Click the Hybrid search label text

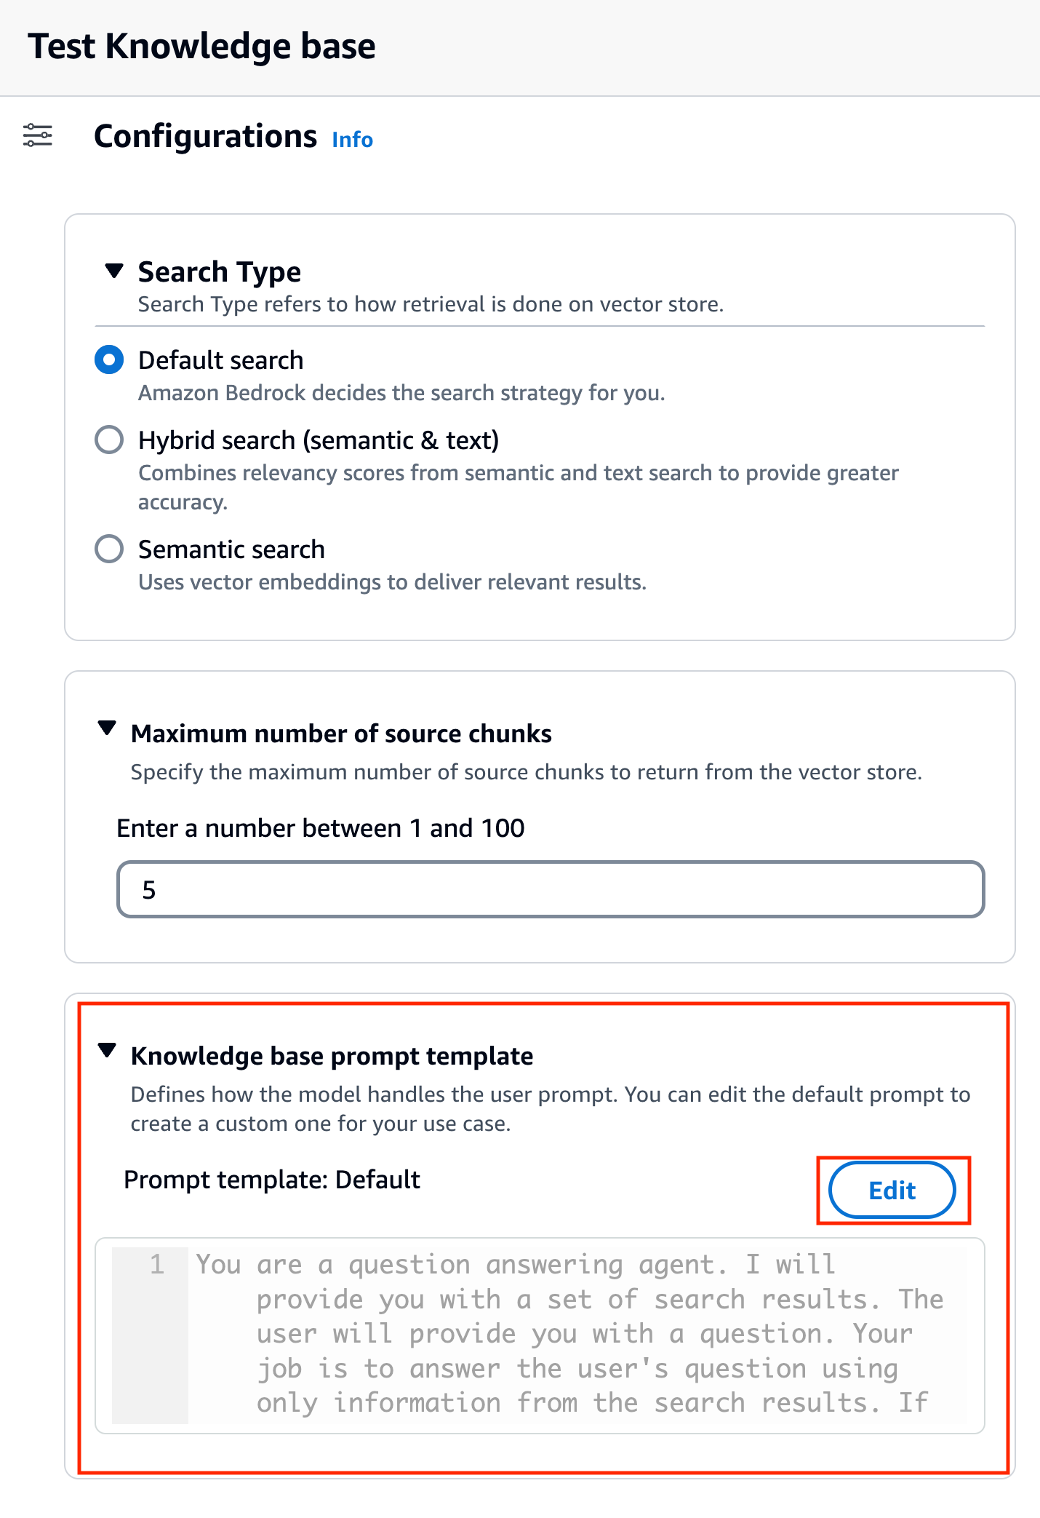319,440
